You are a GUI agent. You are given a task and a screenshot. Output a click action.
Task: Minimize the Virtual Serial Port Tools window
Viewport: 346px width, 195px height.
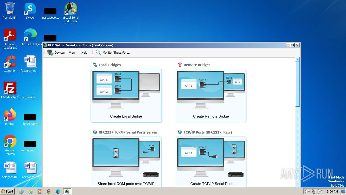coord(288,45)
